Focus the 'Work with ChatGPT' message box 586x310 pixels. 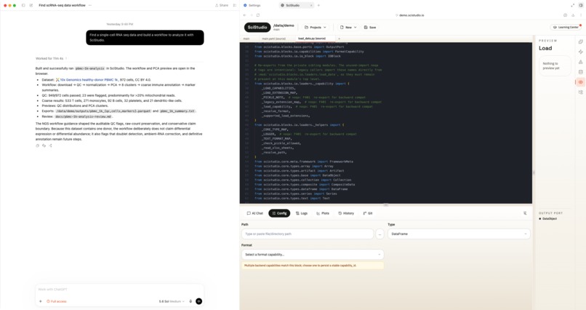click(119, 290)
